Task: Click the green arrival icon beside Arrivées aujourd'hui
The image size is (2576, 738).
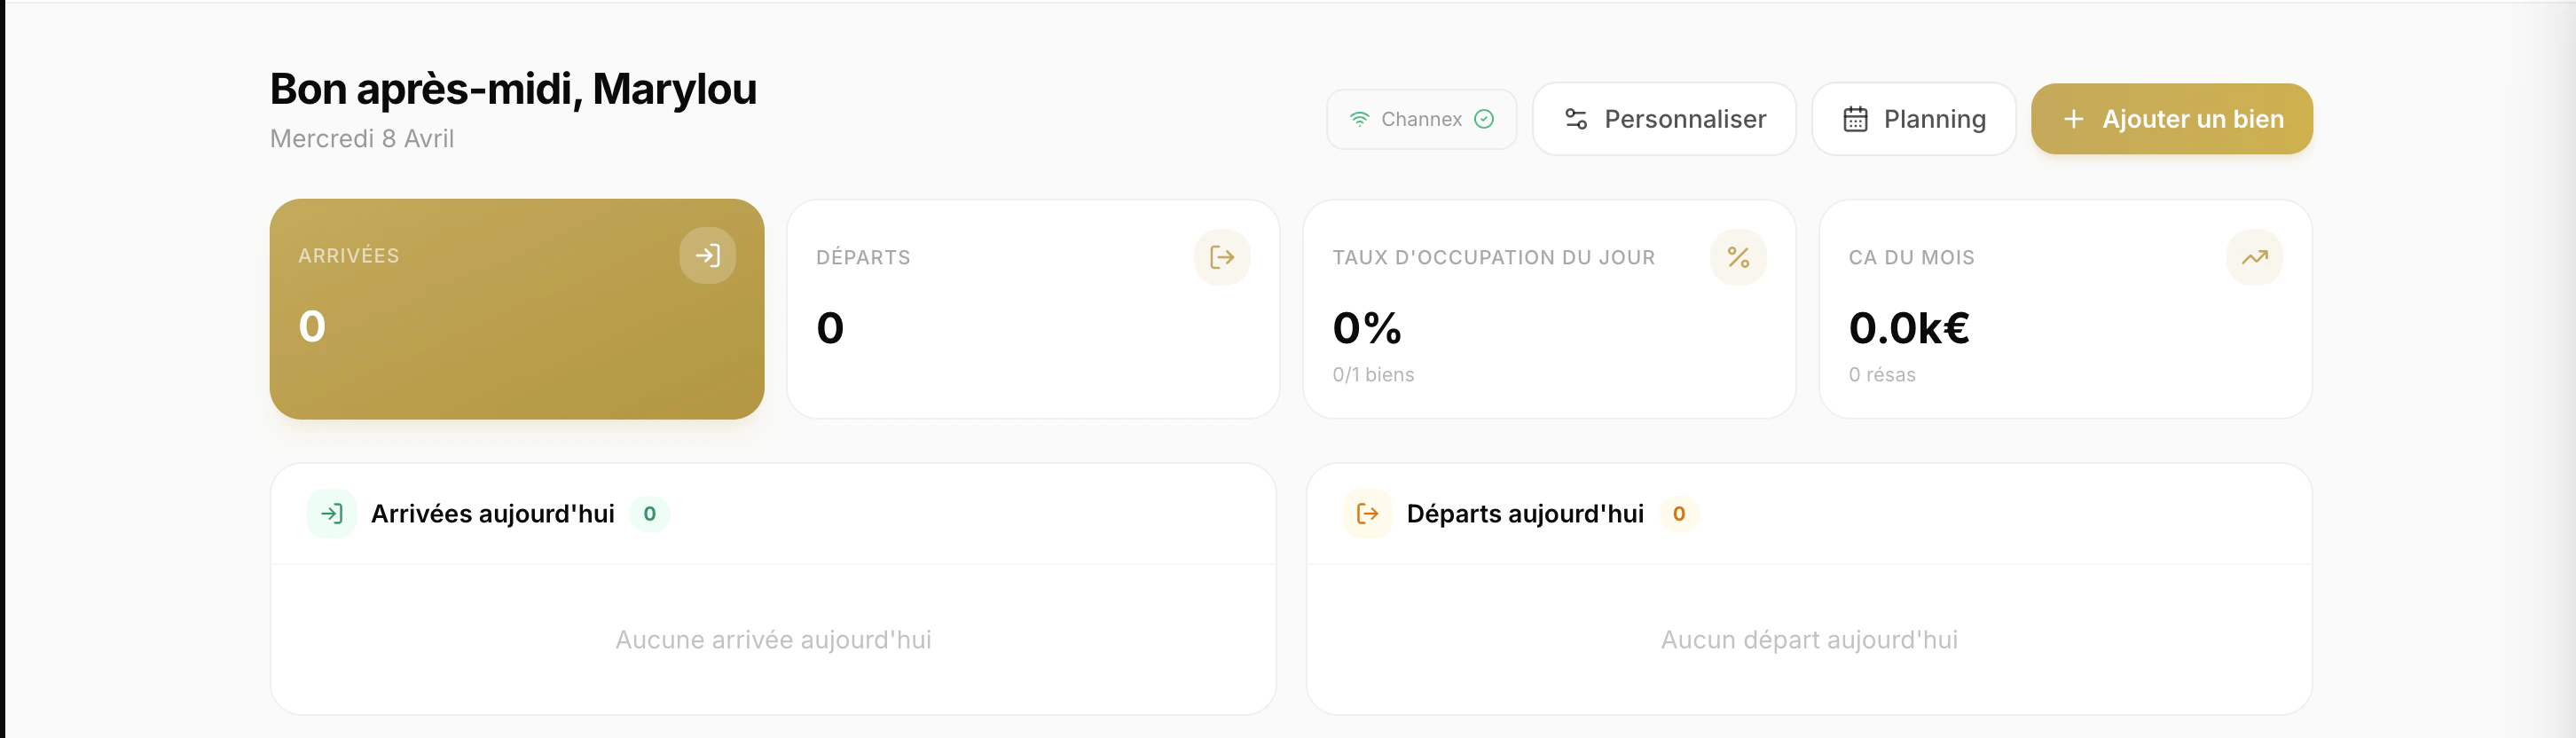Action: click(331, 514)
